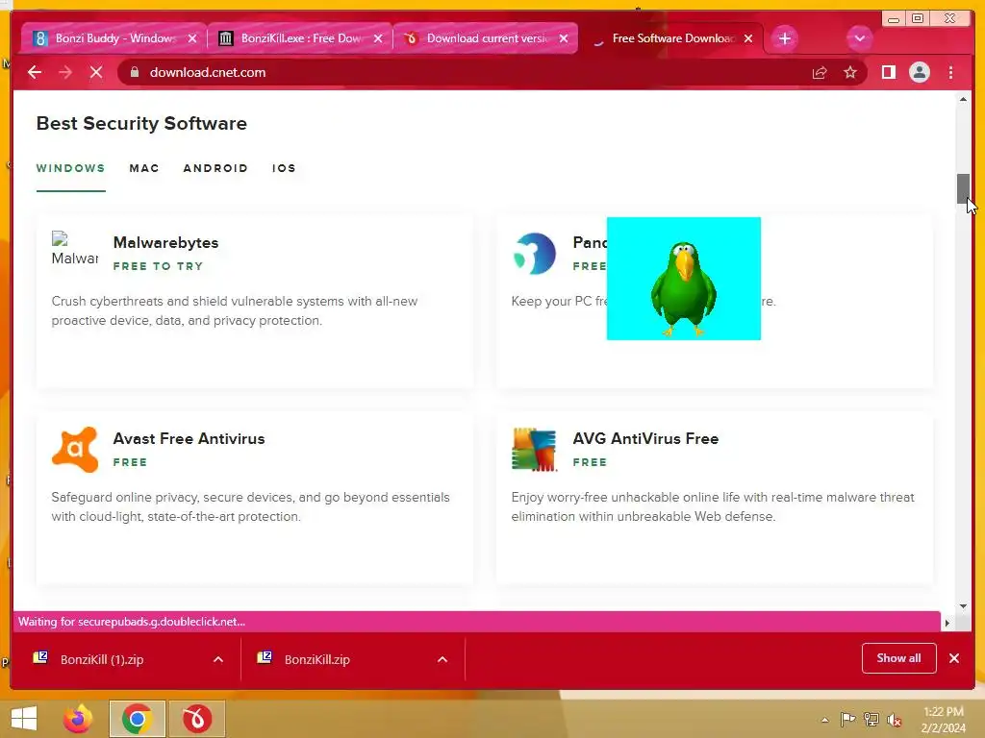Viewport: 985px width, 738px height.
Task: Click the scrollbar down arrow
Action: pyautogui.click(x=963, y=606)
